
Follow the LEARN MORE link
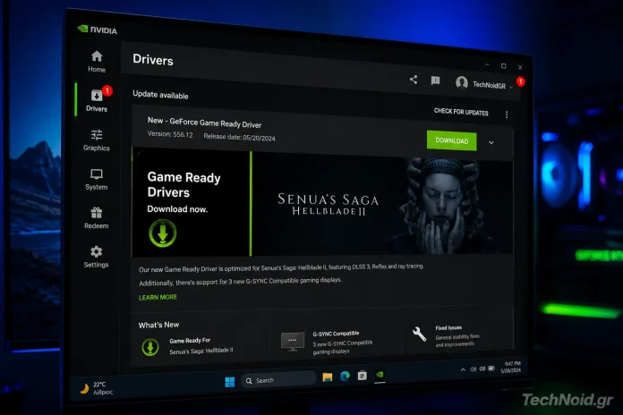click(158, 297)
